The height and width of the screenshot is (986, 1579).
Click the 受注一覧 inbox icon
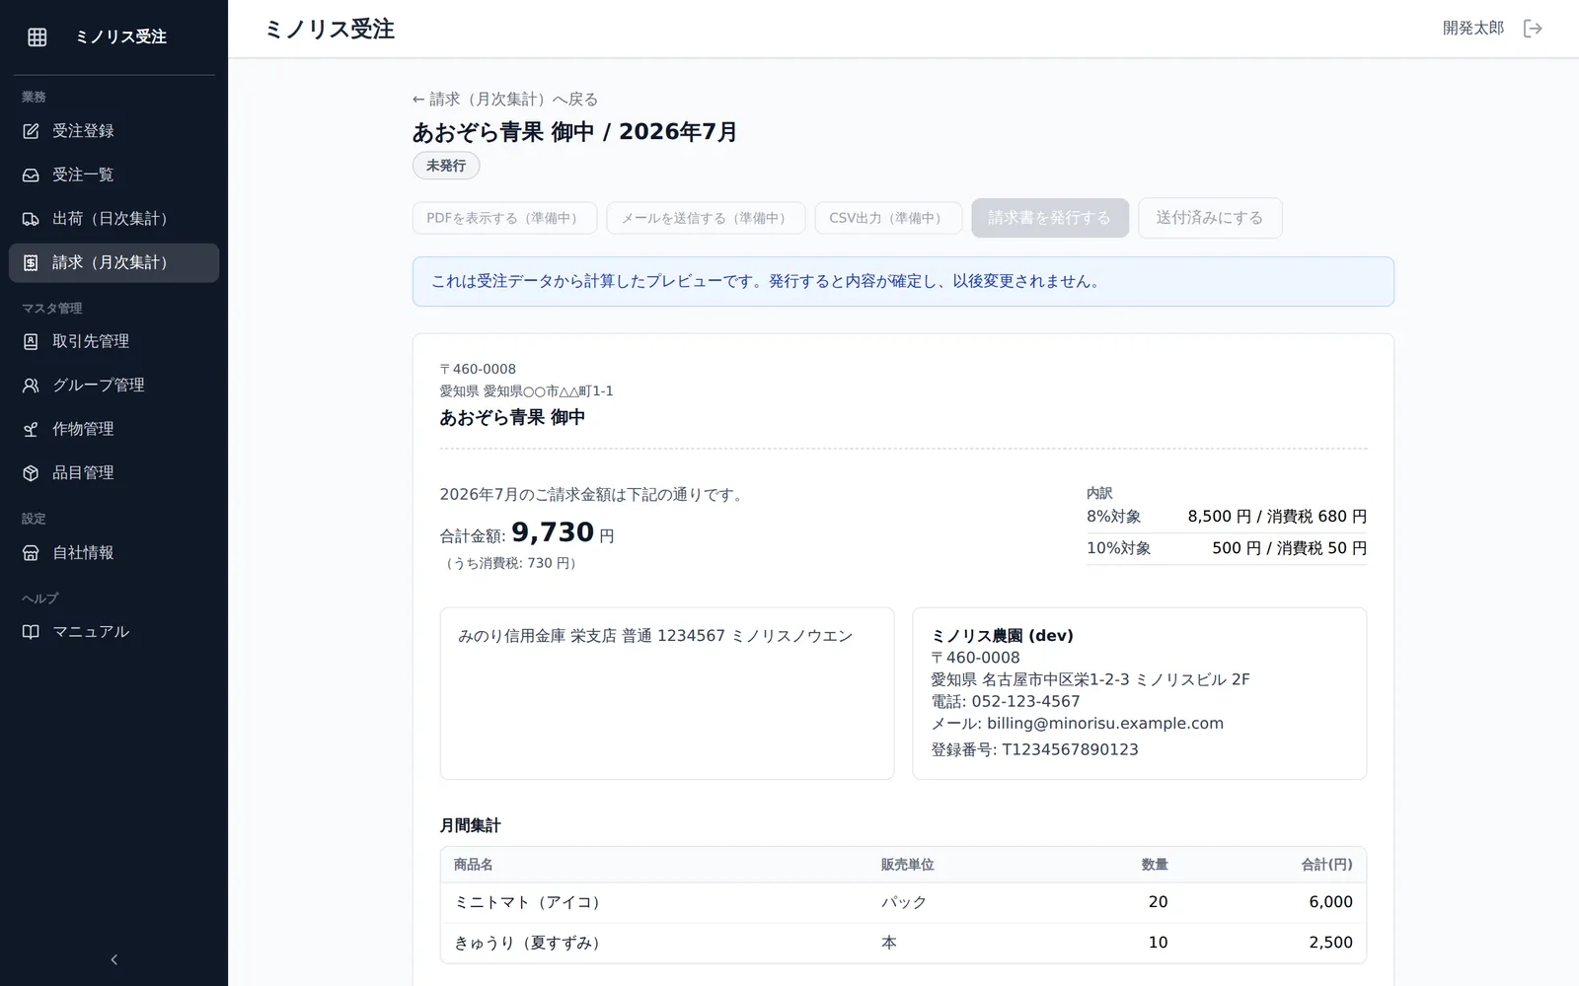[31, 175]
